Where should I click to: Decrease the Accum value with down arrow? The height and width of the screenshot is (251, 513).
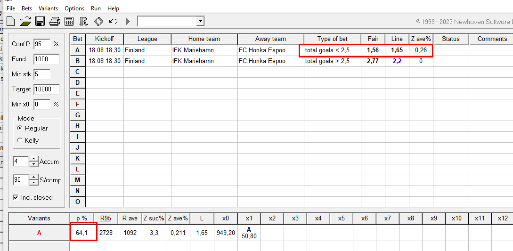click(34, 164)
